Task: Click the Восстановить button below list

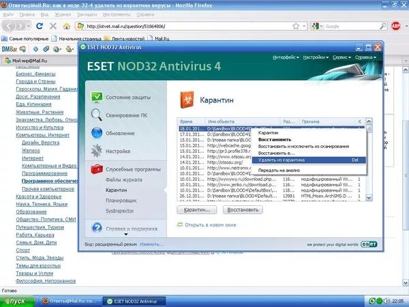Action: coord(243,210)
